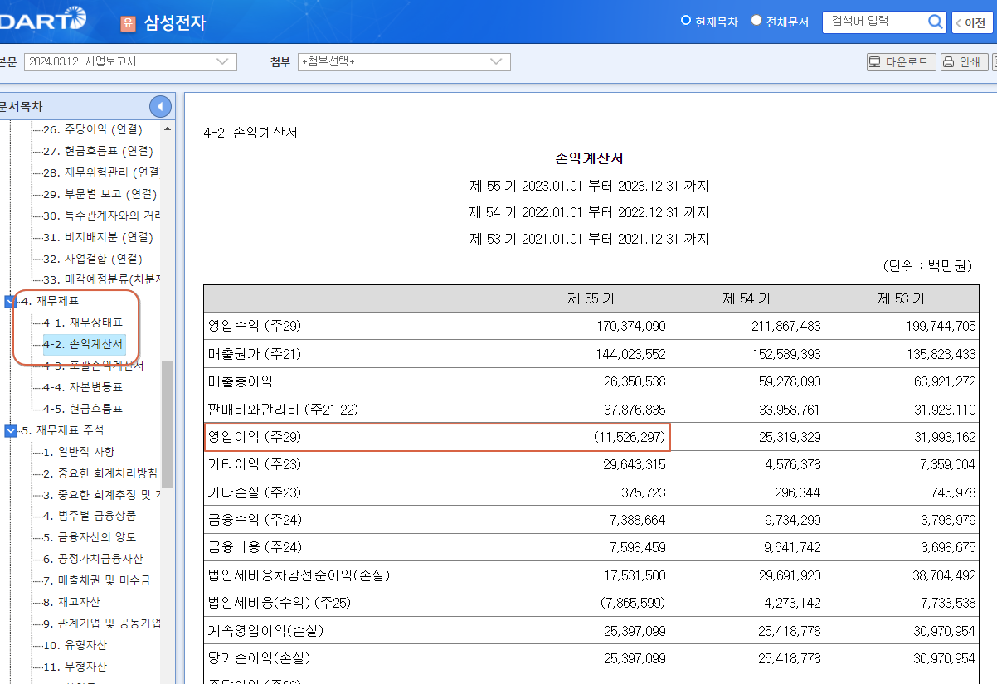Viewport: 997px width, 684px height.
Task: Open 33. 매각예정분류 tree item
Action: point(101,280)
